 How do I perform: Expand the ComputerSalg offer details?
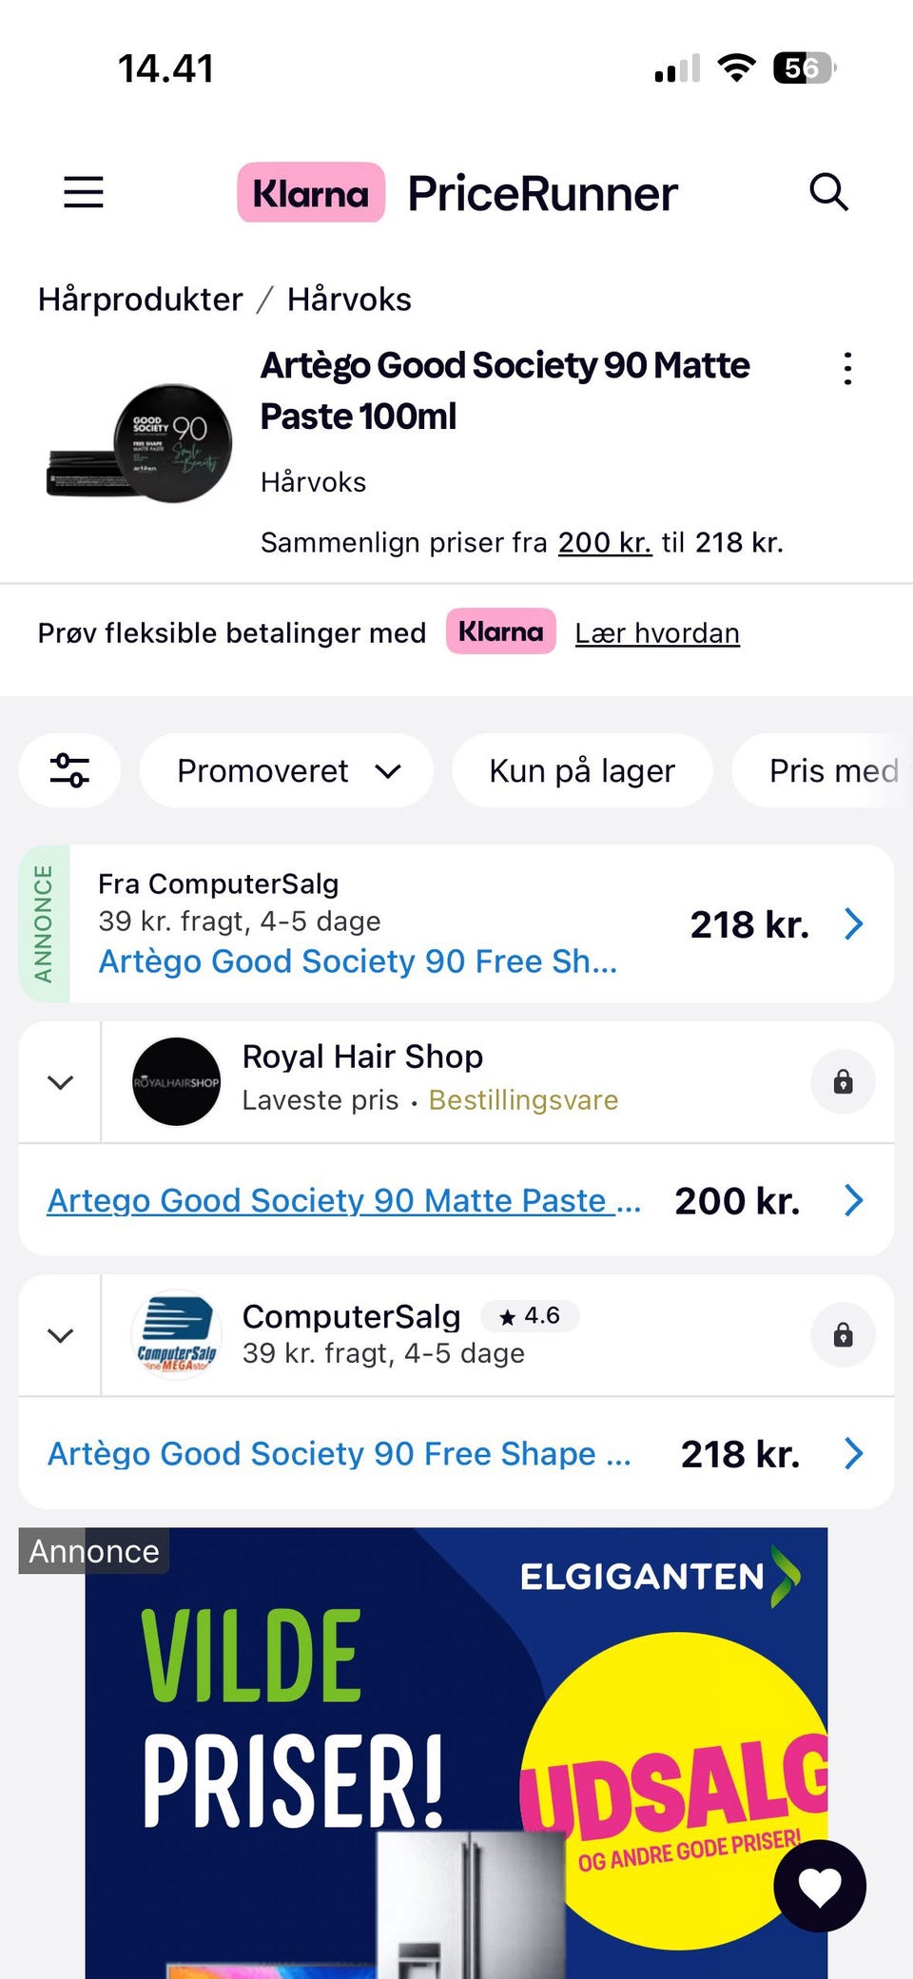click(60, 1335)
